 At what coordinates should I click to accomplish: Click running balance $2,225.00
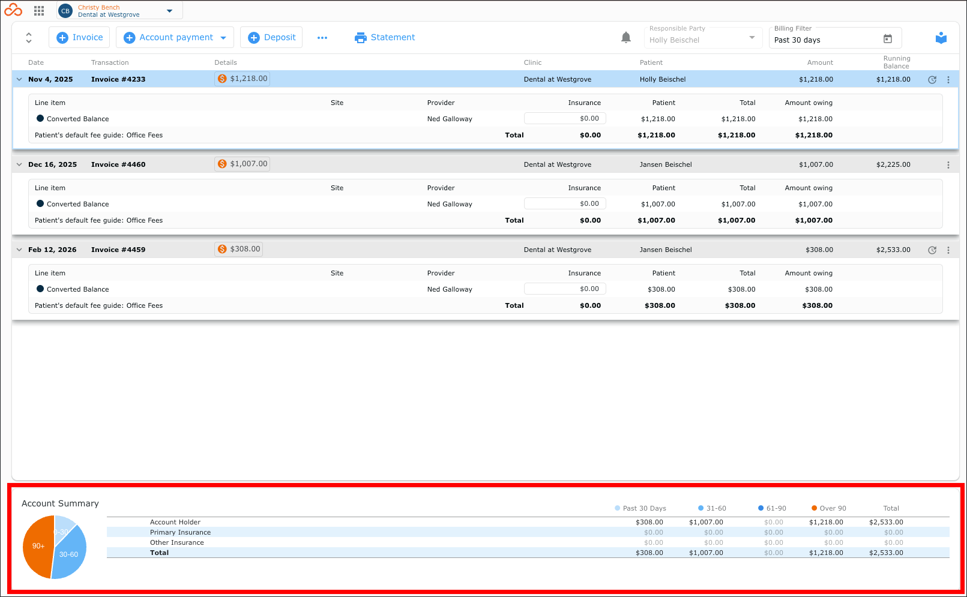point(893,164)
